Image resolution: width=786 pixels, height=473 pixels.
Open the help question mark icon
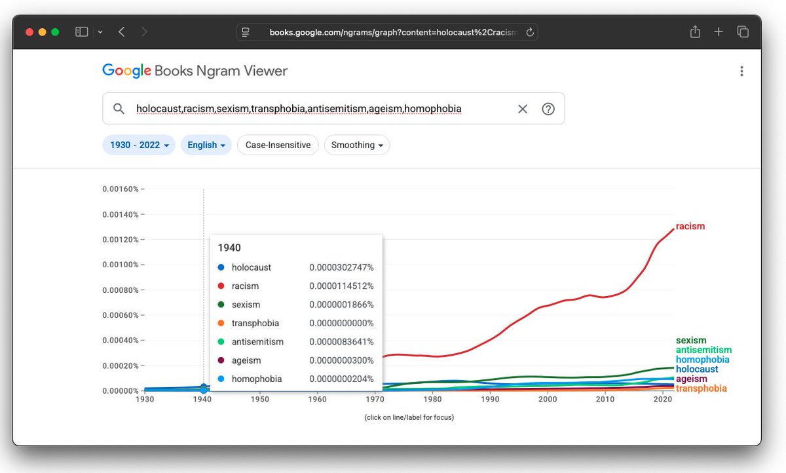[548, 109]
